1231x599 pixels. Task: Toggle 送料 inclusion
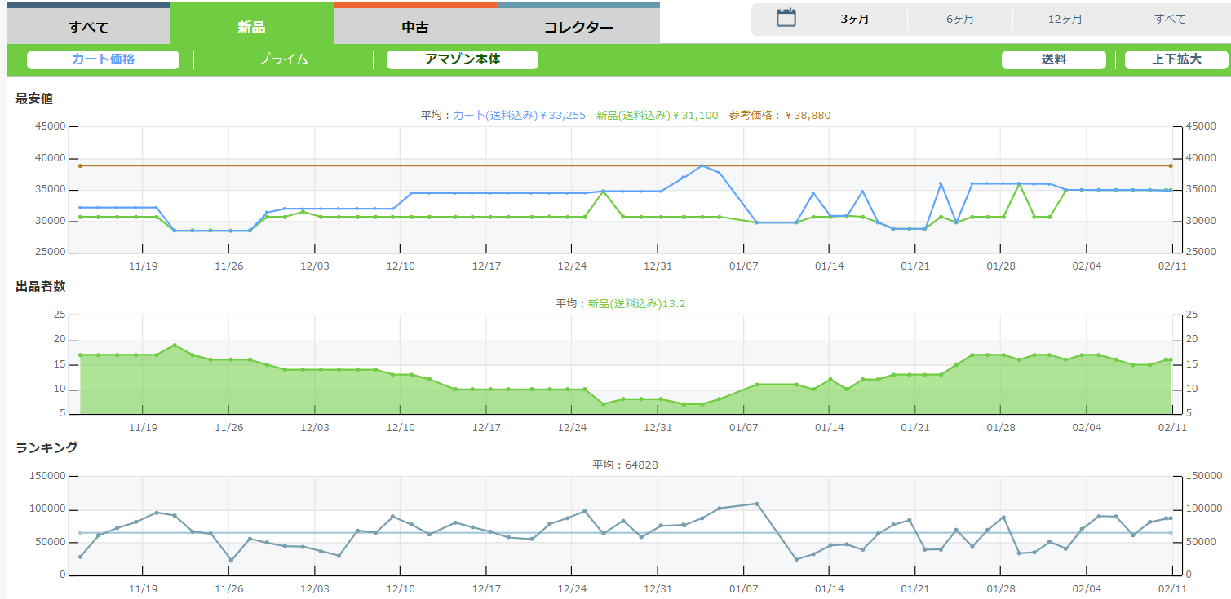click(1053, 59)
